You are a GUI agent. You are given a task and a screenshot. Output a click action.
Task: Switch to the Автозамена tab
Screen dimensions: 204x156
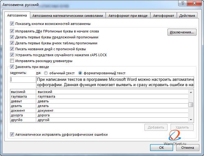[x=17, y=16]
